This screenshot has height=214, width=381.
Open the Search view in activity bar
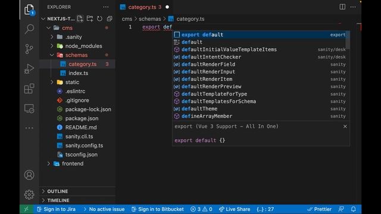pyautogui.click(x=29, y=29)
